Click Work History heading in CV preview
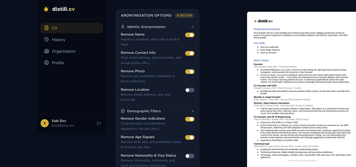356x167 pixels. (x=261, y=60)
